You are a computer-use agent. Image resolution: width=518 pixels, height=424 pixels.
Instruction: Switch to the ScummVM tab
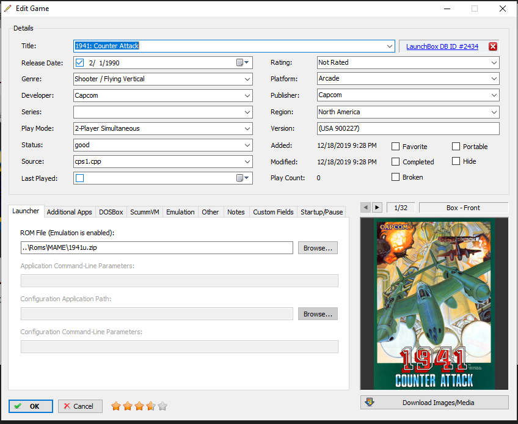click(145, 212)
